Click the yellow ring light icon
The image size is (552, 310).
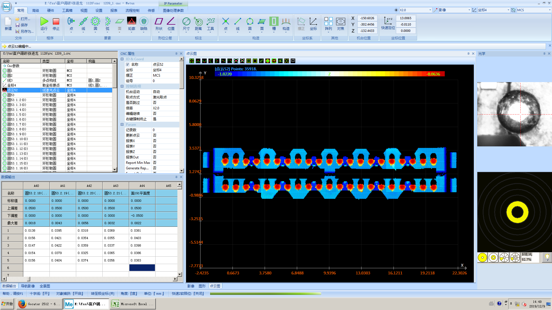[482, 257]
